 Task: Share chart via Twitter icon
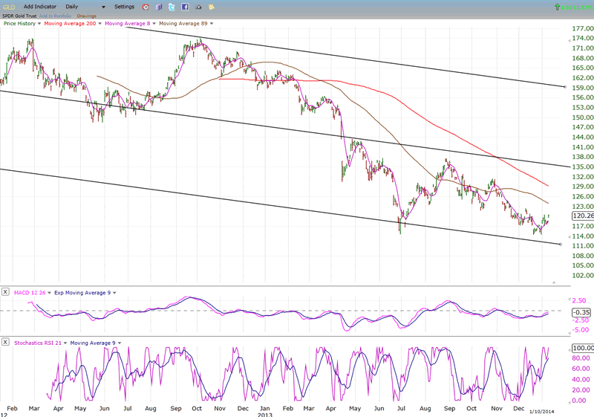[x=172, y=7]
